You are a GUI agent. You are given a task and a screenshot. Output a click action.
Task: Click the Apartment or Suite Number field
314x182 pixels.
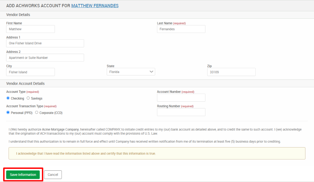(45, 57)
